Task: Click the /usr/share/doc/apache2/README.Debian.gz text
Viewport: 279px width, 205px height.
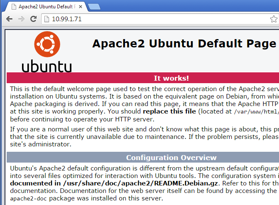Action: (140, 183)
